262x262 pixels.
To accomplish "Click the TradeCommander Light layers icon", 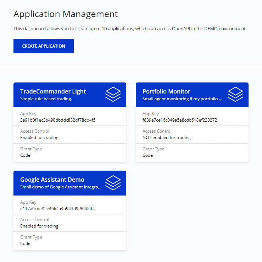I will pos(113,94).
